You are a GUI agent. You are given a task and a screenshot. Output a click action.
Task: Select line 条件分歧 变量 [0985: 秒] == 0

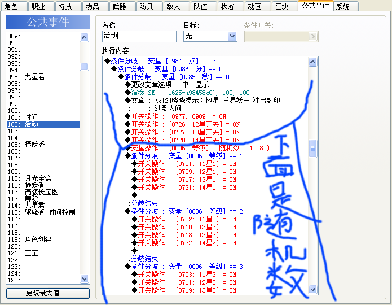coord(174,77)
